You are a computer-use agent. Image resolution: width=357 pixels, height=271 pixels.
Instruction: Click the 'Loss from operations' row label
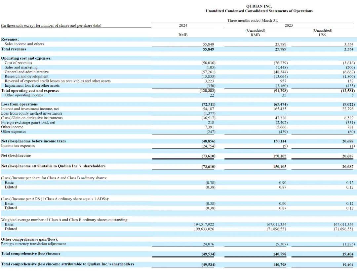click(20, 104)
